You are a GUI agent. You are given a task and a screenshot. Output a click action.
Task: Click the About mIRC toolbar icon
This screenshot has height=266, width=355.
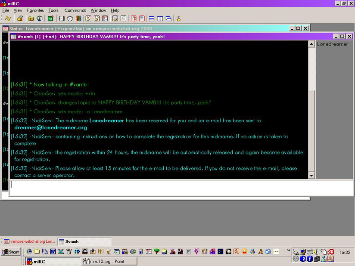click(179, 19)
